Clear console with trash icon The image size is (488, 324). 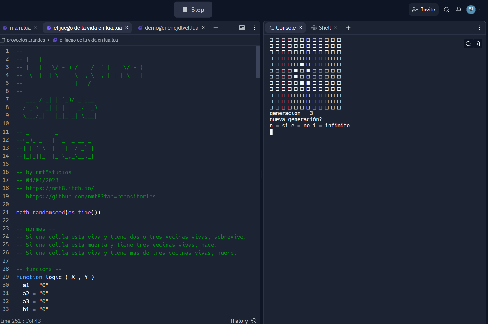(478, 44)
